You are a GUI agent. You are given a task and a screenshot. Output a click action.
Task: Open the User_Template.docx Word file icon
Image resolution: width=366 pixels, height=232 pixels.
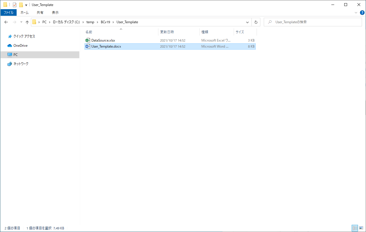click(x=88, y=46)
